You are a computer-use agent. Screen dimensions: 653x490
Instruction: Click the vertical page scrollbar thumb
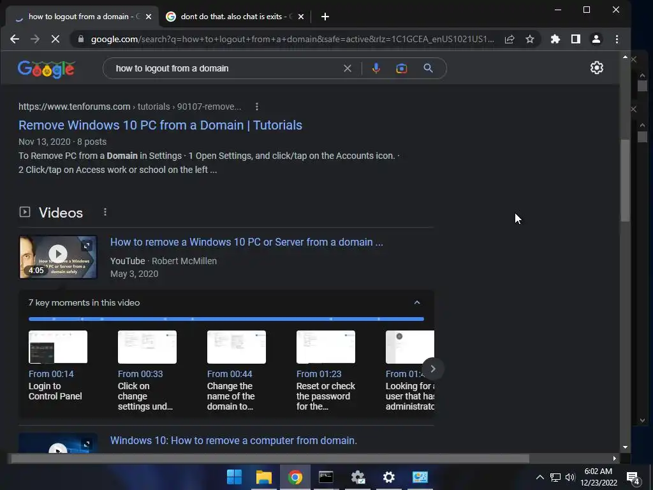(625, 181)
